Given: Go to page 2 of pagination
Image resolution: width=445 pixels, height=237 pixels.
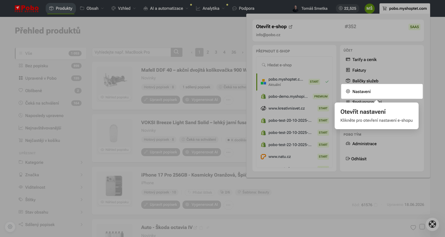Looking at the screenshot, I should [x=208, y=52].
